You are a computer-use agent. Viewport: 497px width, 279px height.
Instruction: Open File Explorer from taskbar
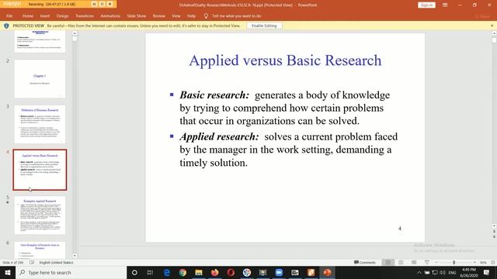199,272
